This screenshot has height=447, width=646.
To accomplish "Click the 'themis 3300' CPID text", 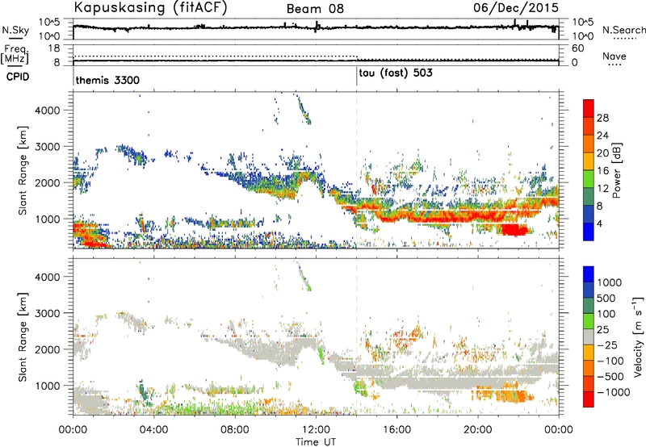I will (x=107, y=80).
